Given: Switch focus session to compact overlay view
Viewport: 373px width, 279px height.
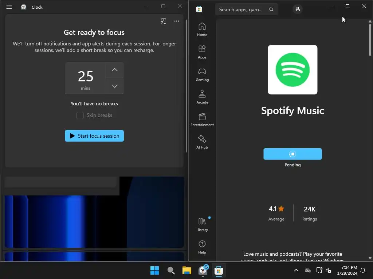Looking at the screenshot, I should [x=164, y=21].
